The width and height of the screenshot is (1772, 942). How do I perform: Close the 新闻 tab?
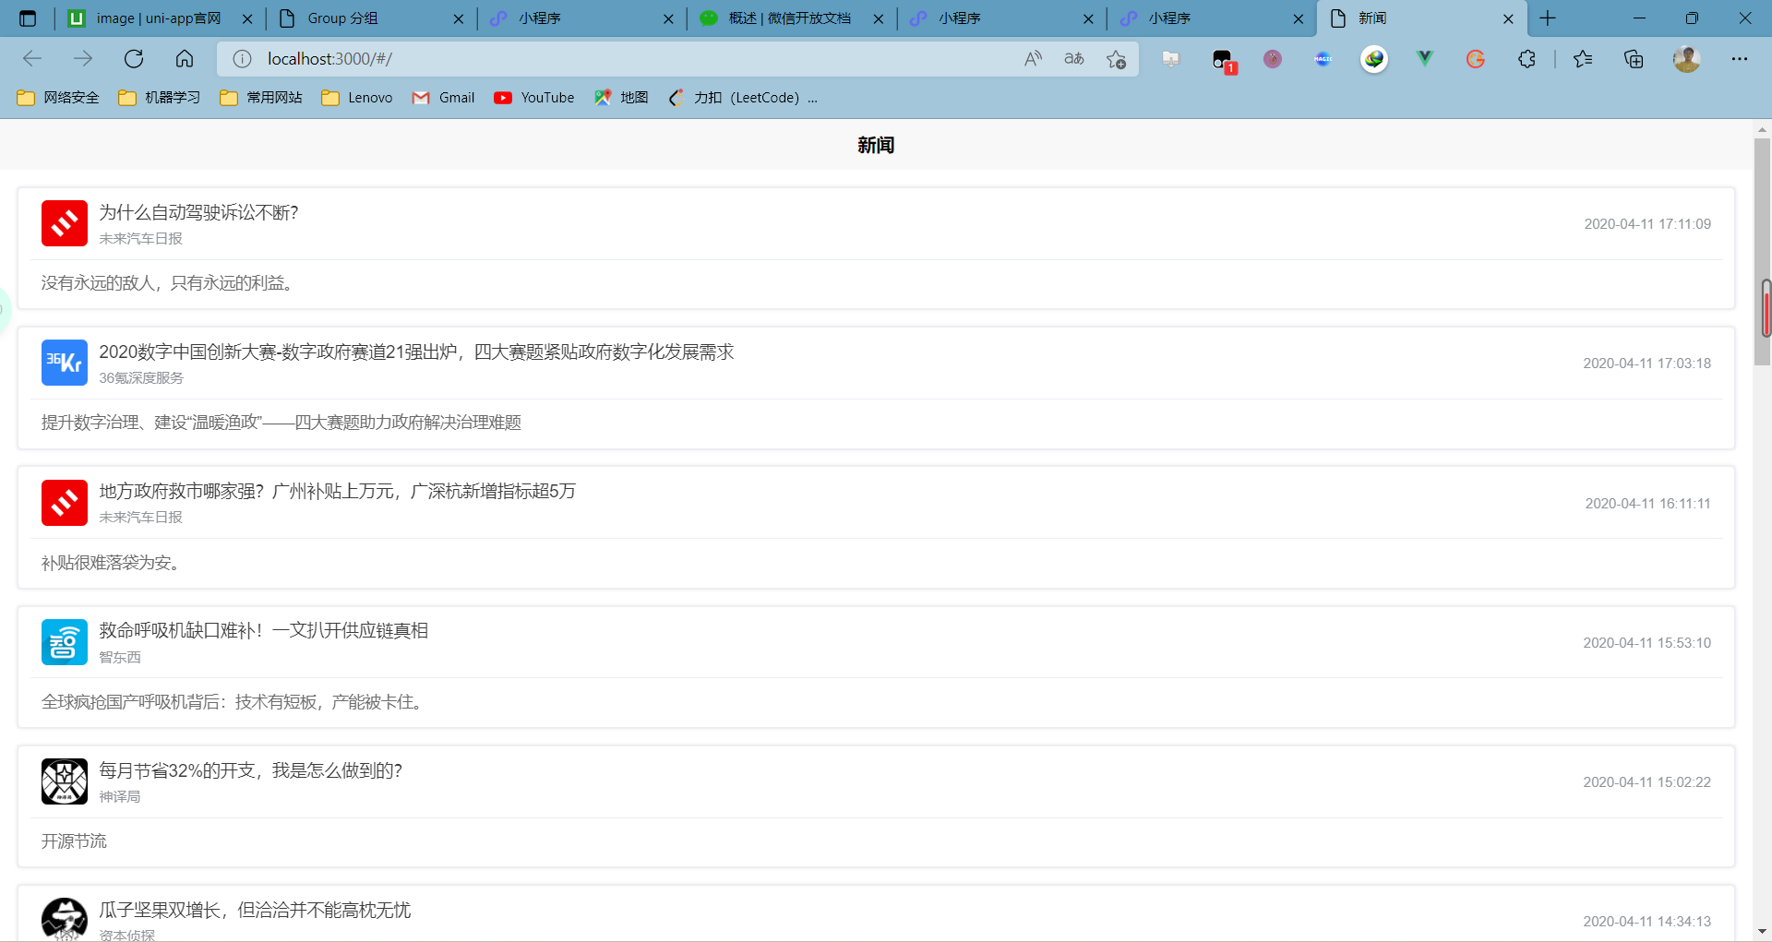[x=1508, y=18]
